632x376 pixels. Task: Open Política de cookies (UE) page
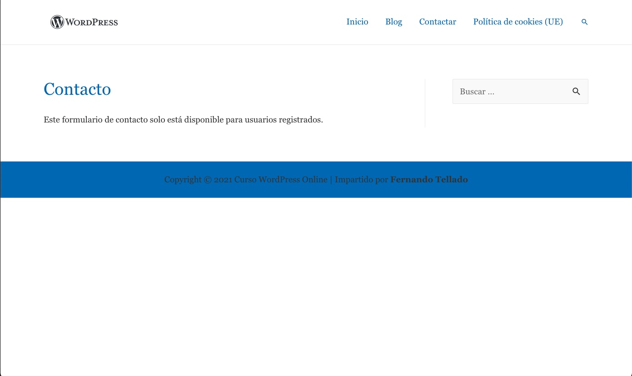[x=518, y=22]
